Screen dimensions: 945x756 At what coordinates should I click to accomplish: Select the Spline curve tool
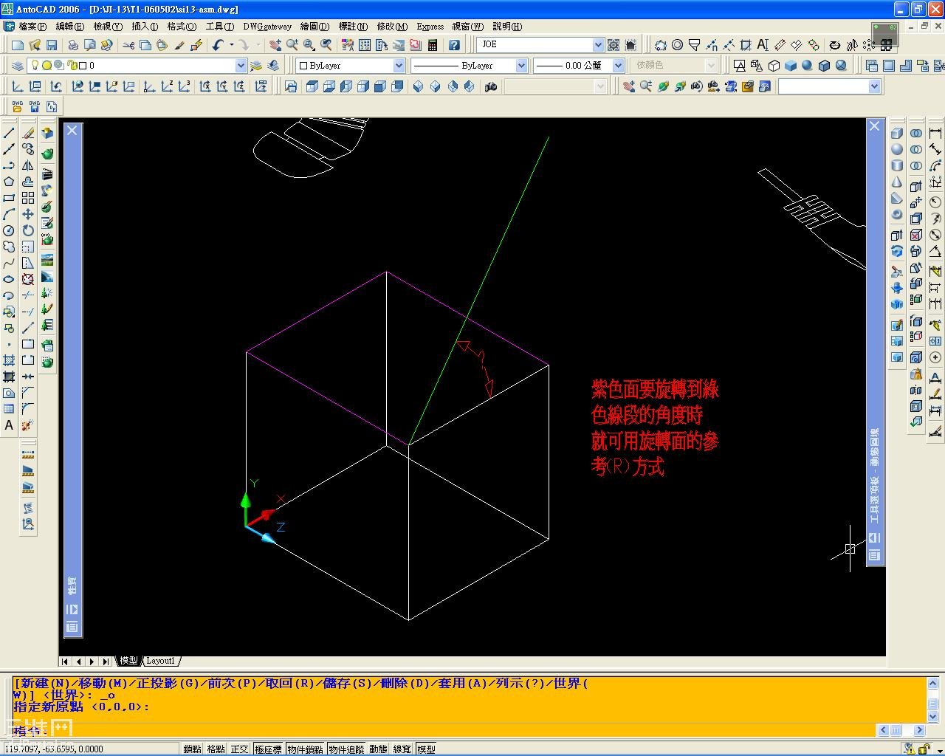9,263
